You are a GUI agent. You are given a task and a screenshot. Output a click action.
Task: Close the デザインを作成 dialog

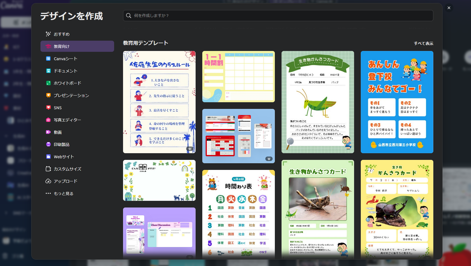pyautogui.click(x=449, y=8)
